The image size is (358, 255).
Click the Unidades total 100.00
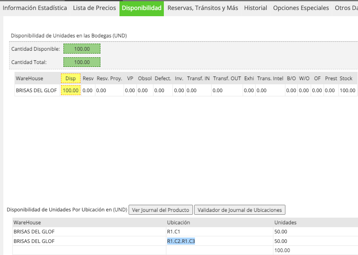point(282,250)
